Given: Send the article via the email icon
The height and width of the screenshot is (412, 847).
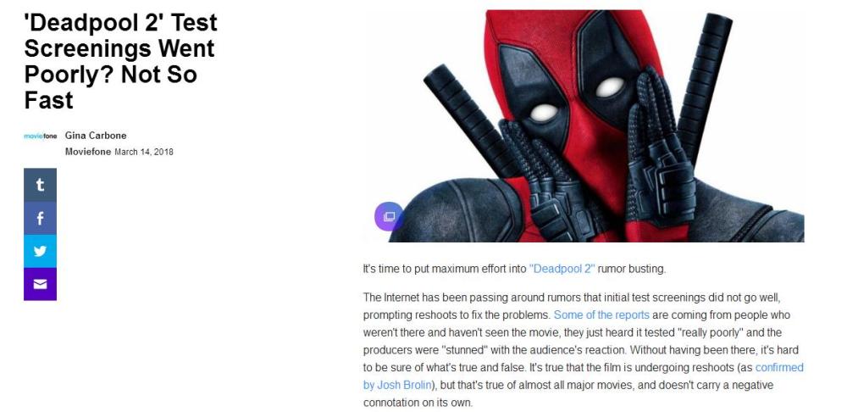Looking at the screenshot, I should (40, 284).
